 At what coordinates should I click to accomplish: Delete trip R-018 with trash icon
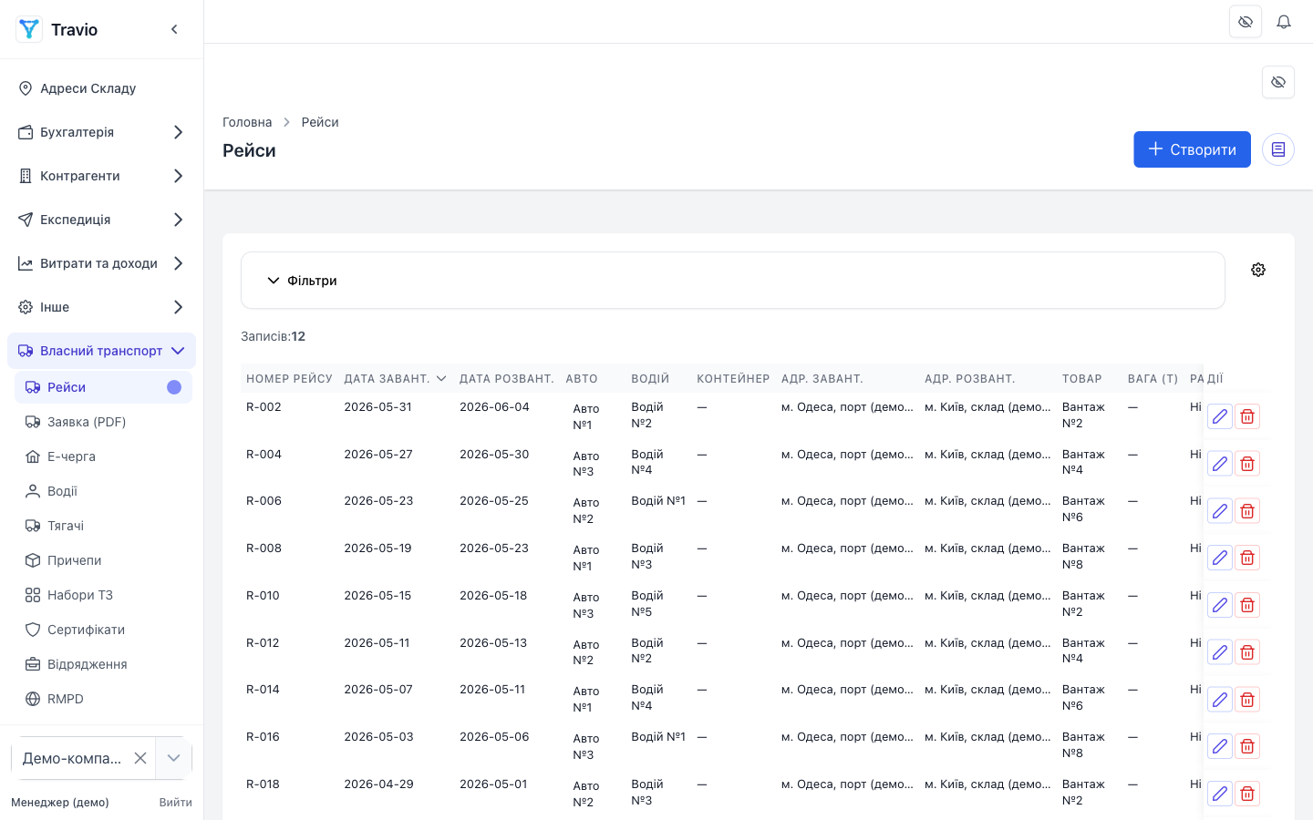1247,794
